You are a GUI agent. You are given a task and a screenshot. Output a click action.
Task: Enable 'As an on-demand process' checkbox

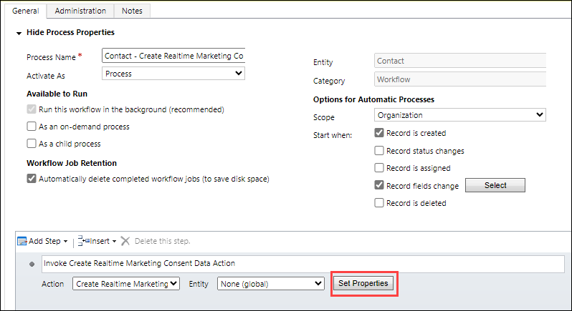32,127
